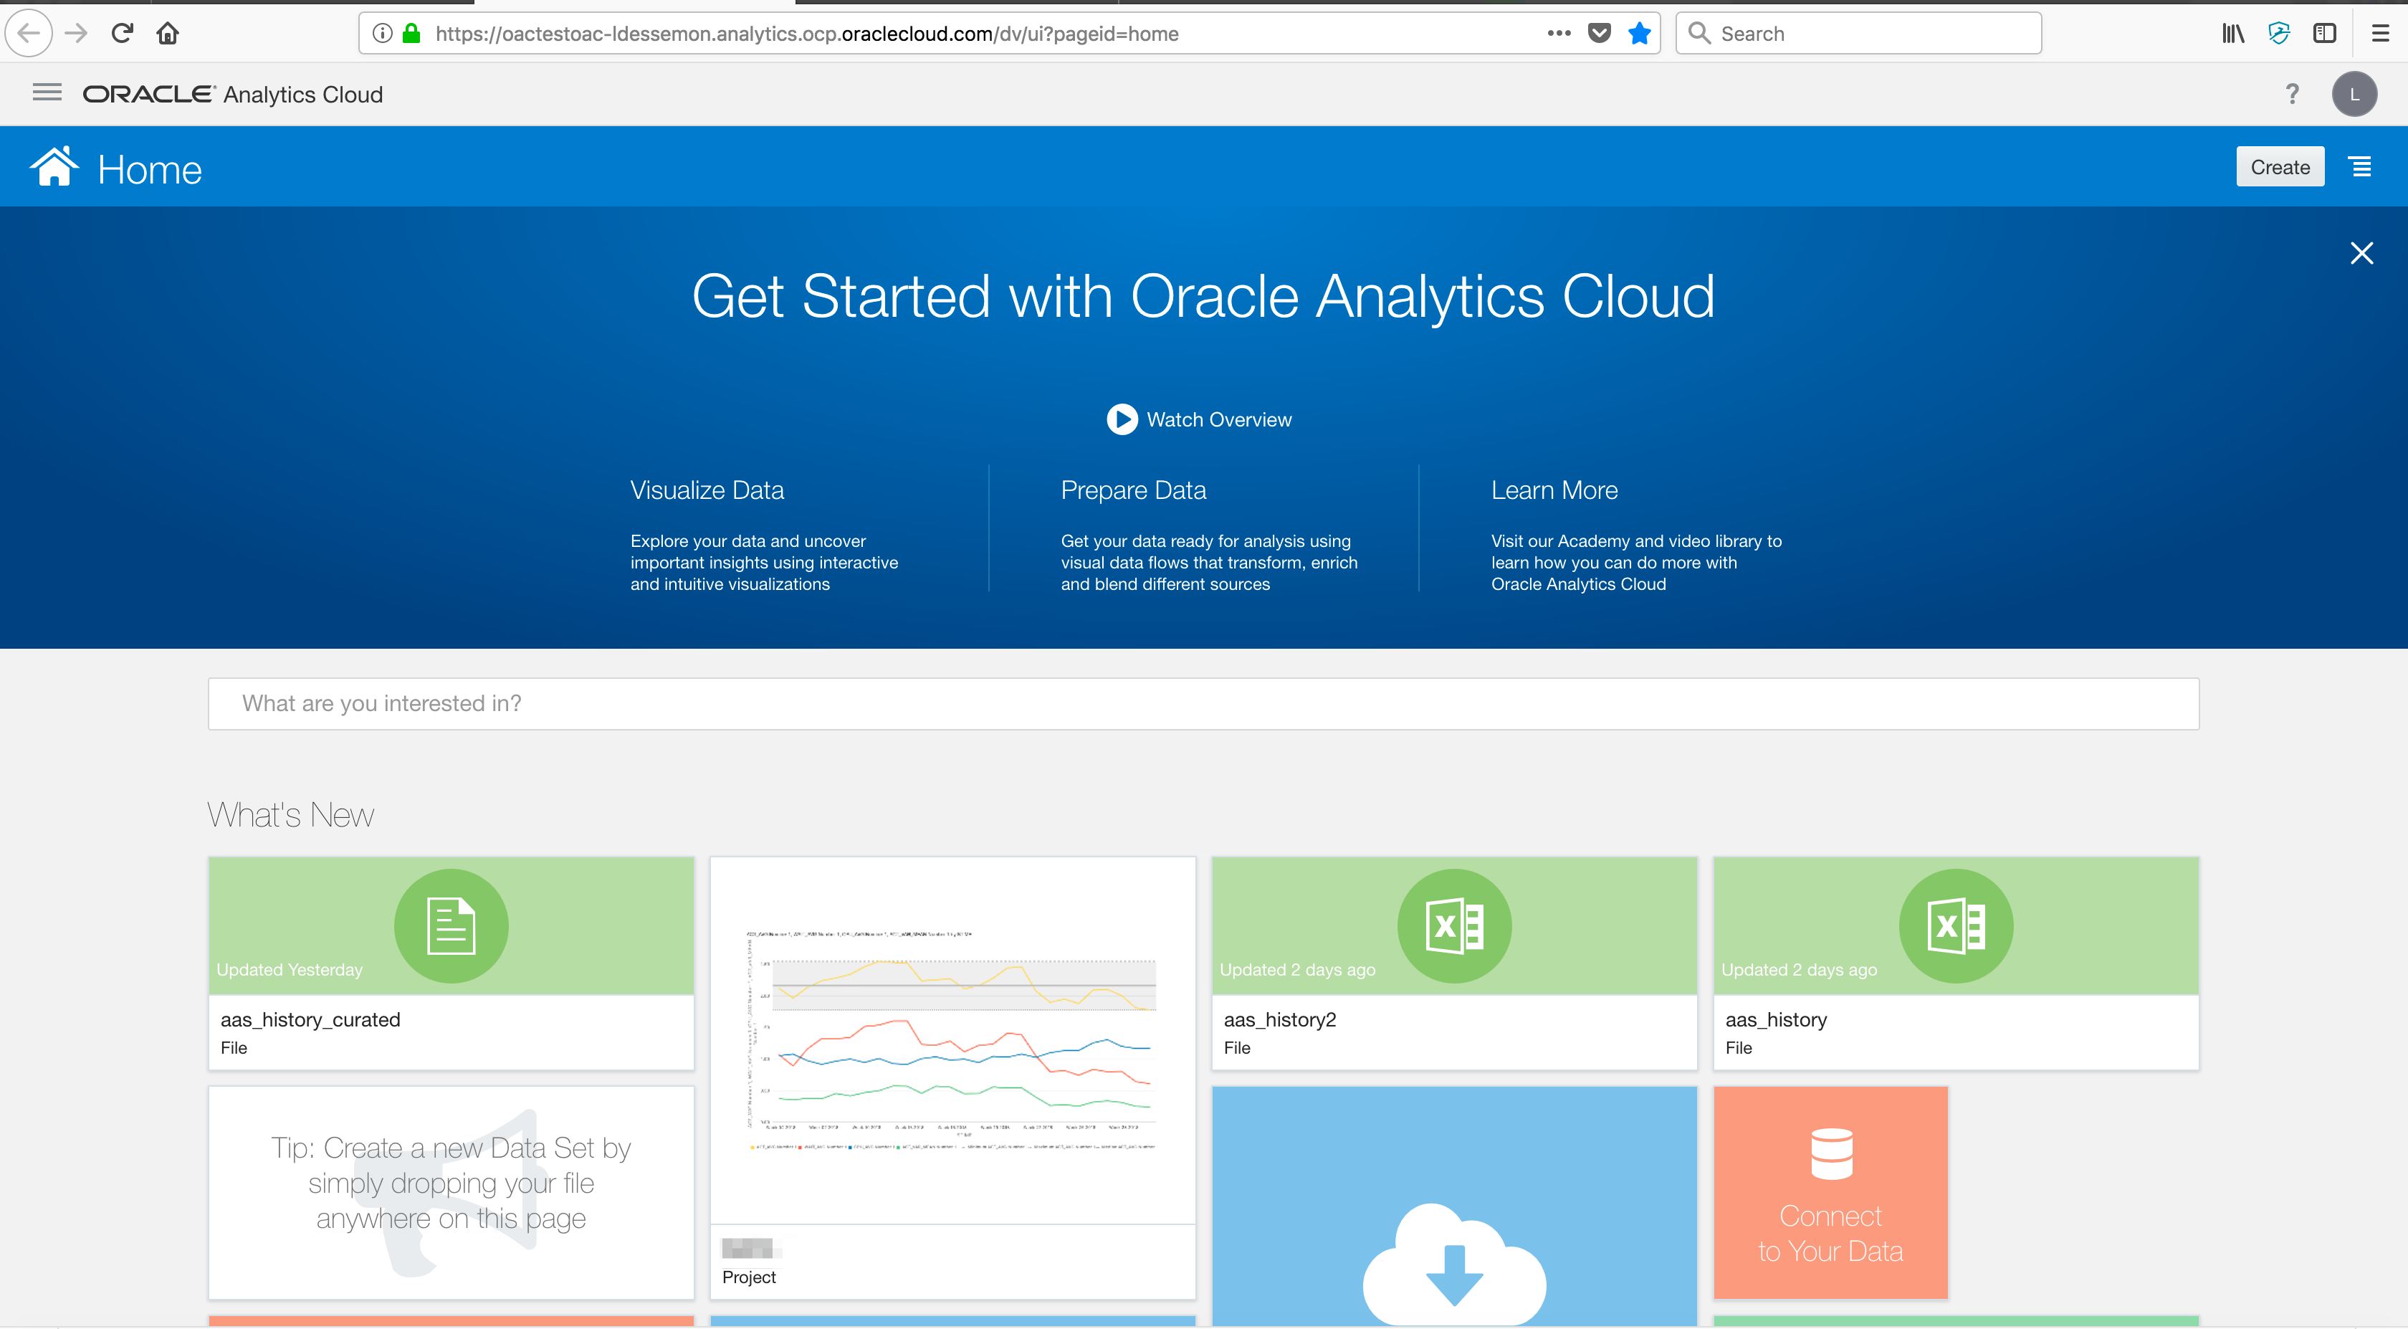Open the Project line chart thumbnail

point(952,1039)
